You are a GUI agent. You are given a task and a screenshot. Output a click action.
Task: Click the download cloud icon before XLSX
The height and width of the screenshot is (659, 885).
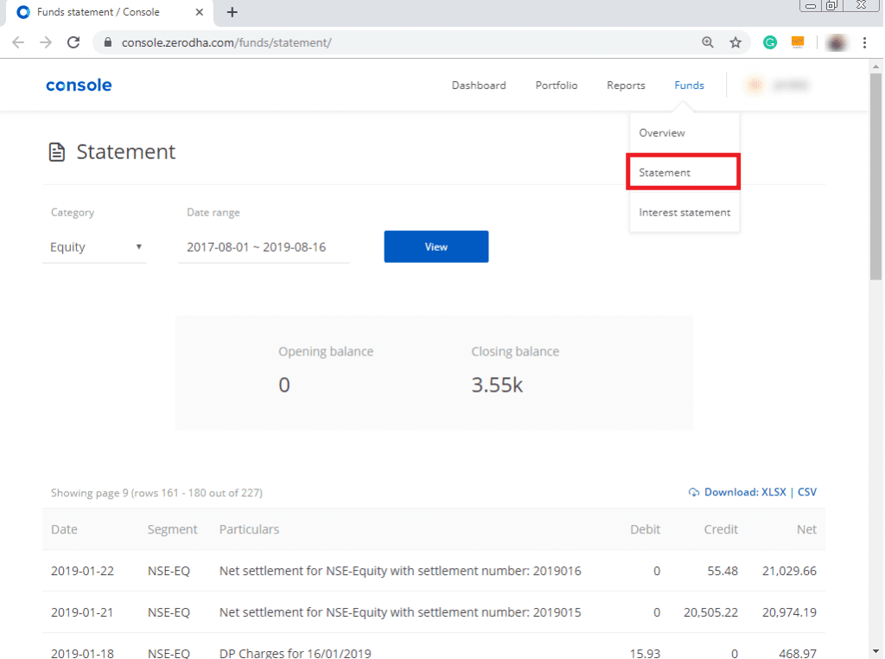tap(693, 491)
